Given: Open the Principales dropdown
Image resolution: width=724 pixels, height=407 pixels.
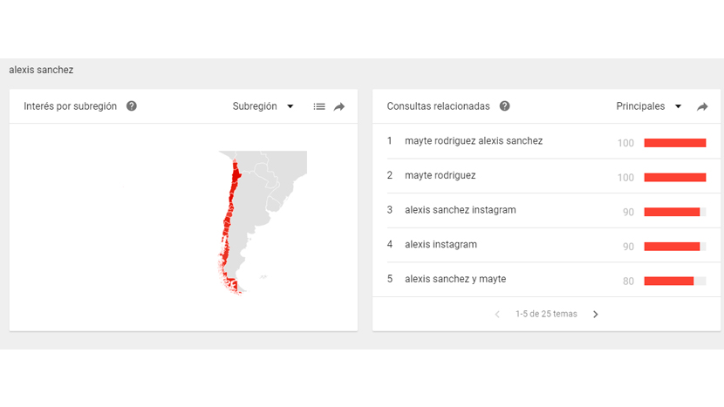Looking at the screenshot, I should pos(649,106).
